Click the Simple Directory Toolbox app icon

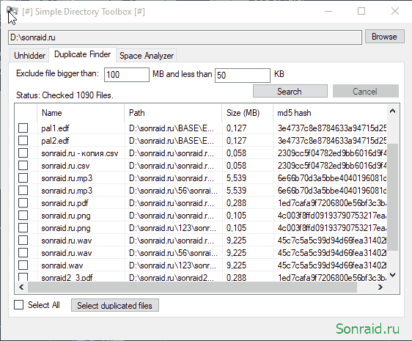point(12,11)
